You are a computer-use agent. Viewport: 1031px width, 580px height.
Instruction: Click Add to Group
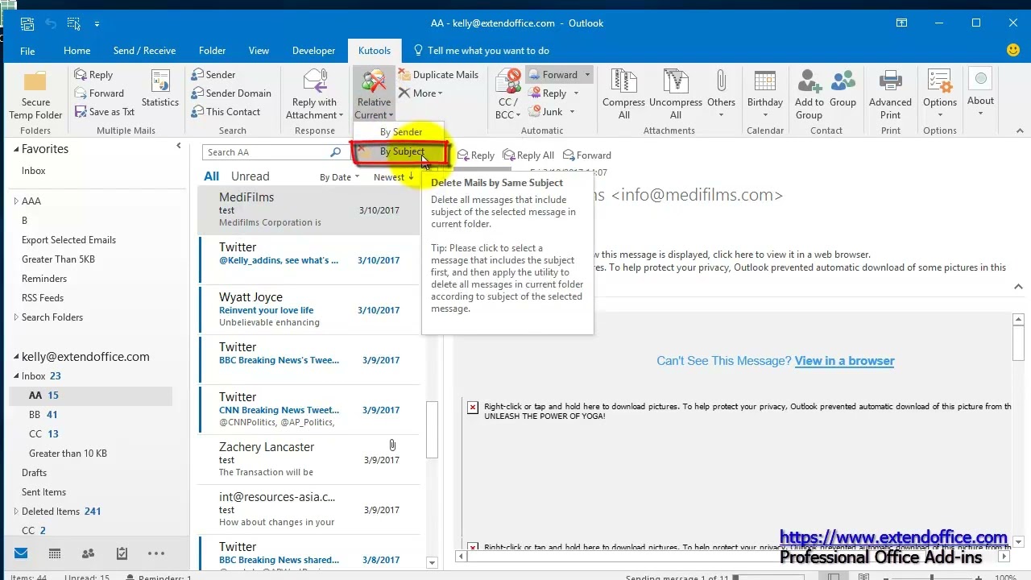click(809, 95)
